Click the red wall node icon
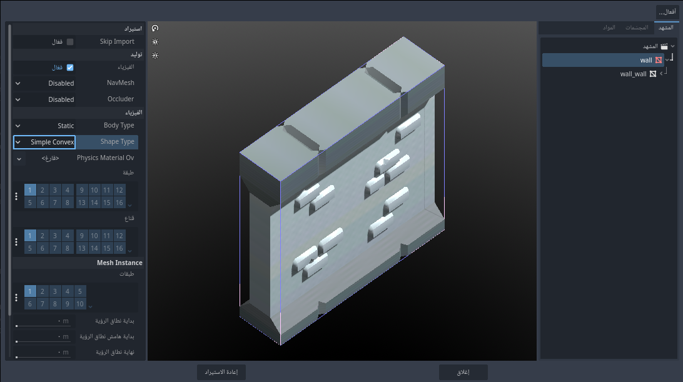 [658, 60]
